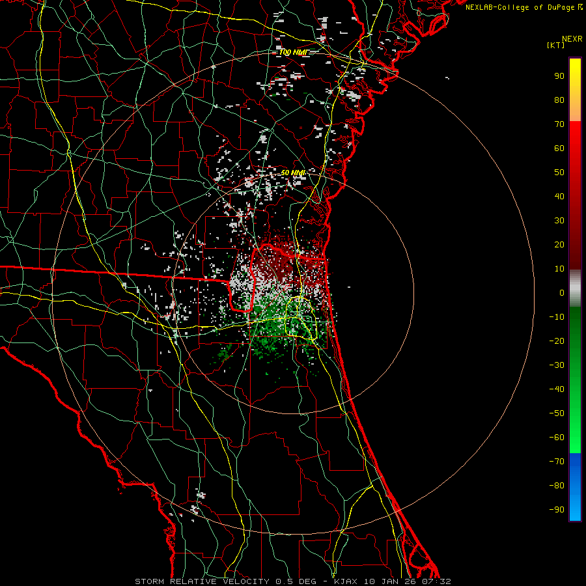Click the -70 value on the velocity scale
The height and width of the screenshot is (586, 586).
[557, 462]
